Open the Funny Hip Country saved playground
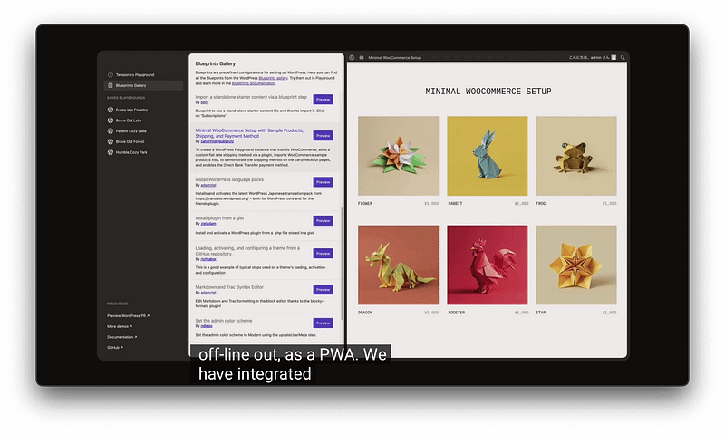725x434 pixels. [x=131, y=110]
